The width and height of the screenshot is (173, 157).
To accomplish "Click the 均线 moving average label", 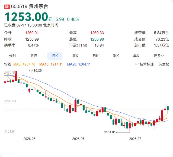I will point(8,64).
